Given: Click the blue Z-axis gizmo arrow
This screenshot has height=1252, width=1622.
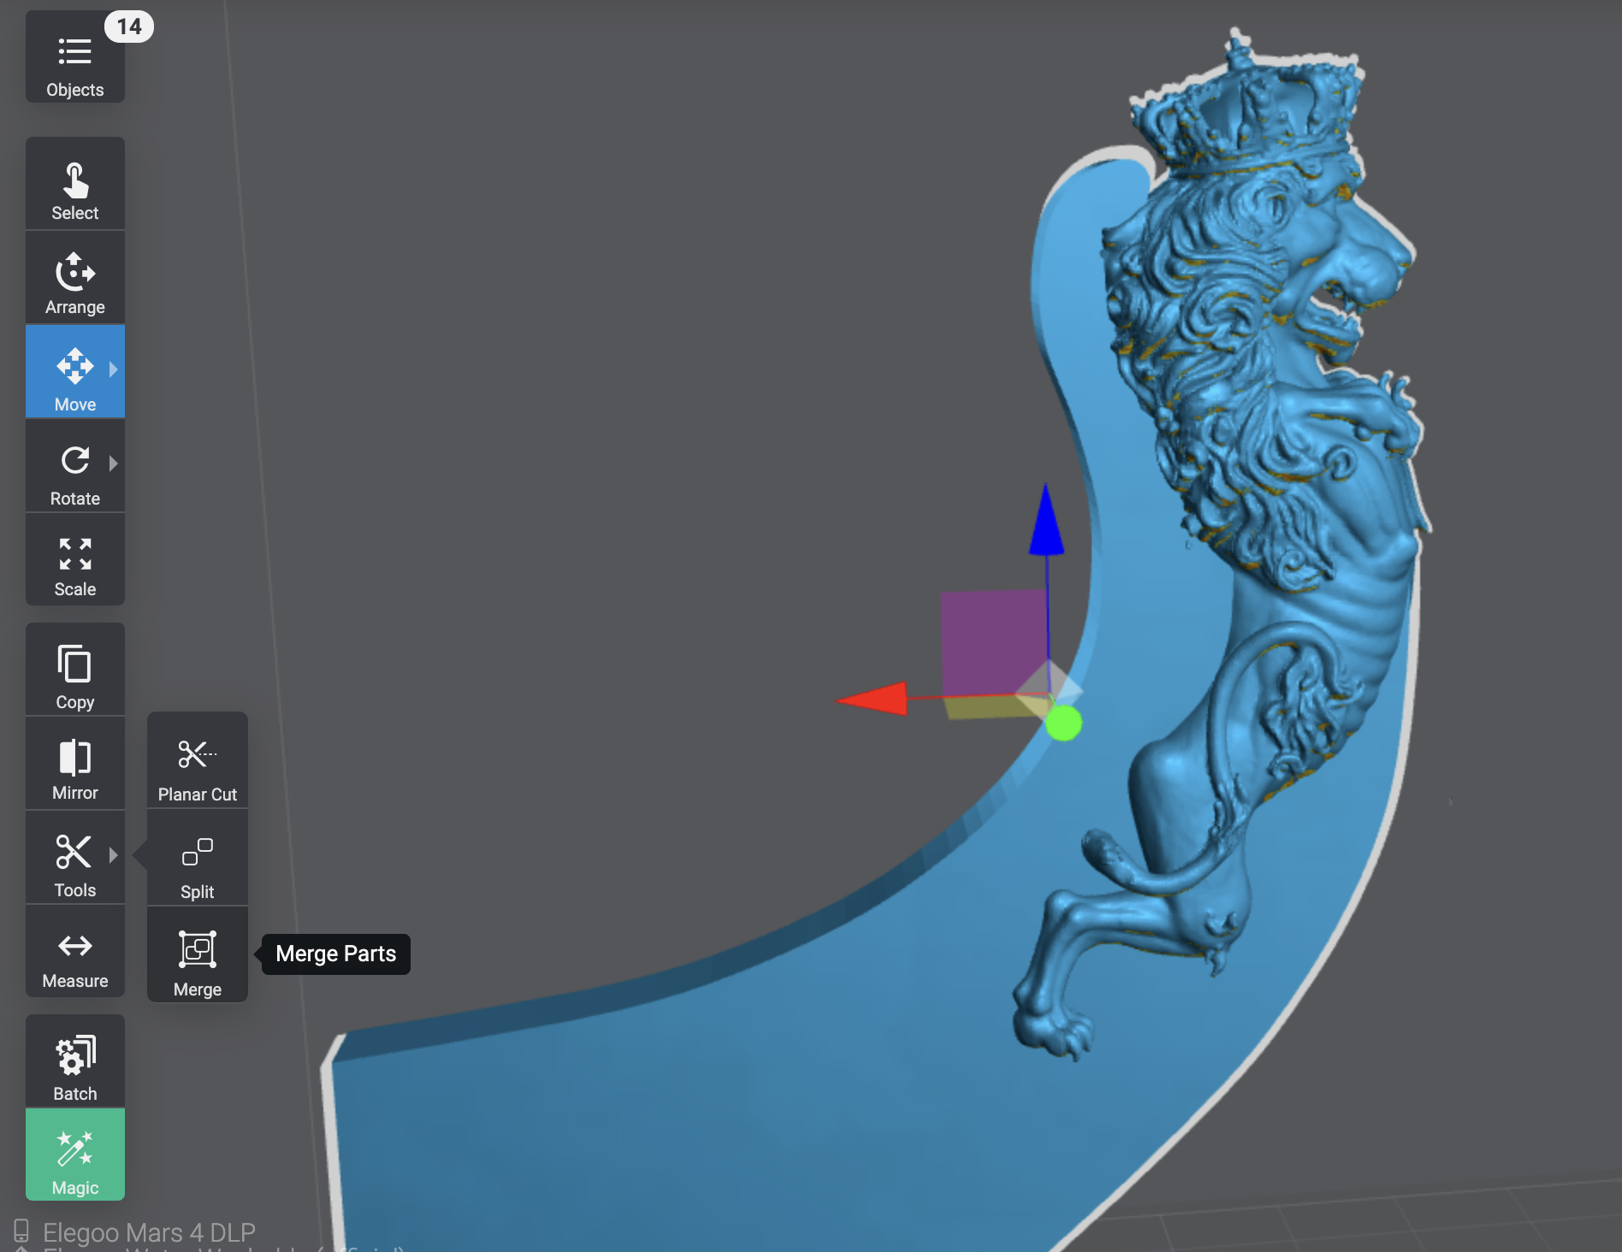Looking at the screenshot, I should [1046, 522].
